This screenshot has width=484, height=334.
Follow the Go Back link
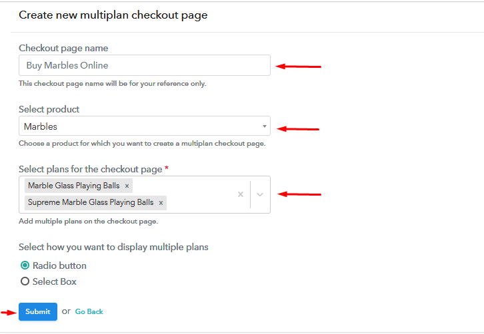point(89,311)
